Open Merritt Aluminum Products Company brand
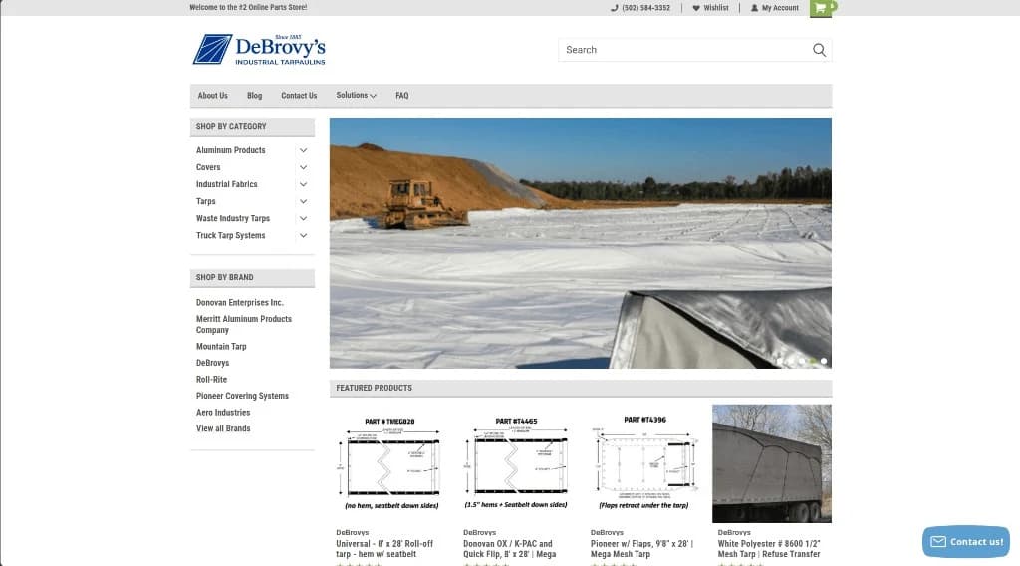This screenshot has height=566, width=1020. pos(244,324)
